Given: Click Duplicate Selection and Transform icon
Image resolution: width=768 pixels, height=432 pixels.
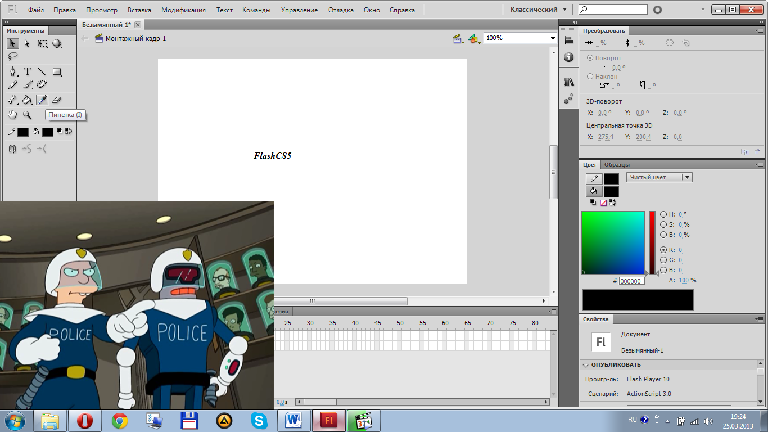Looking at the screenshot, I should click(745, 151).
